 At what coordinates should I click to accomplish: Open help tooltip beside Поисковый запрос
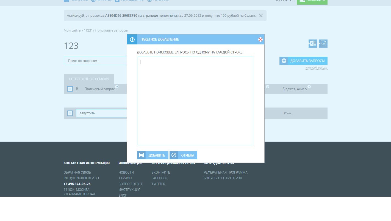click(117, 87)
